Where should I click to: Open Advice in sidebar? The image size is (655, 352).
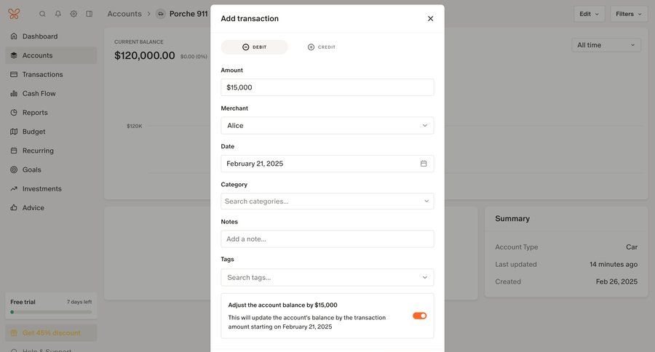(51, 208)
